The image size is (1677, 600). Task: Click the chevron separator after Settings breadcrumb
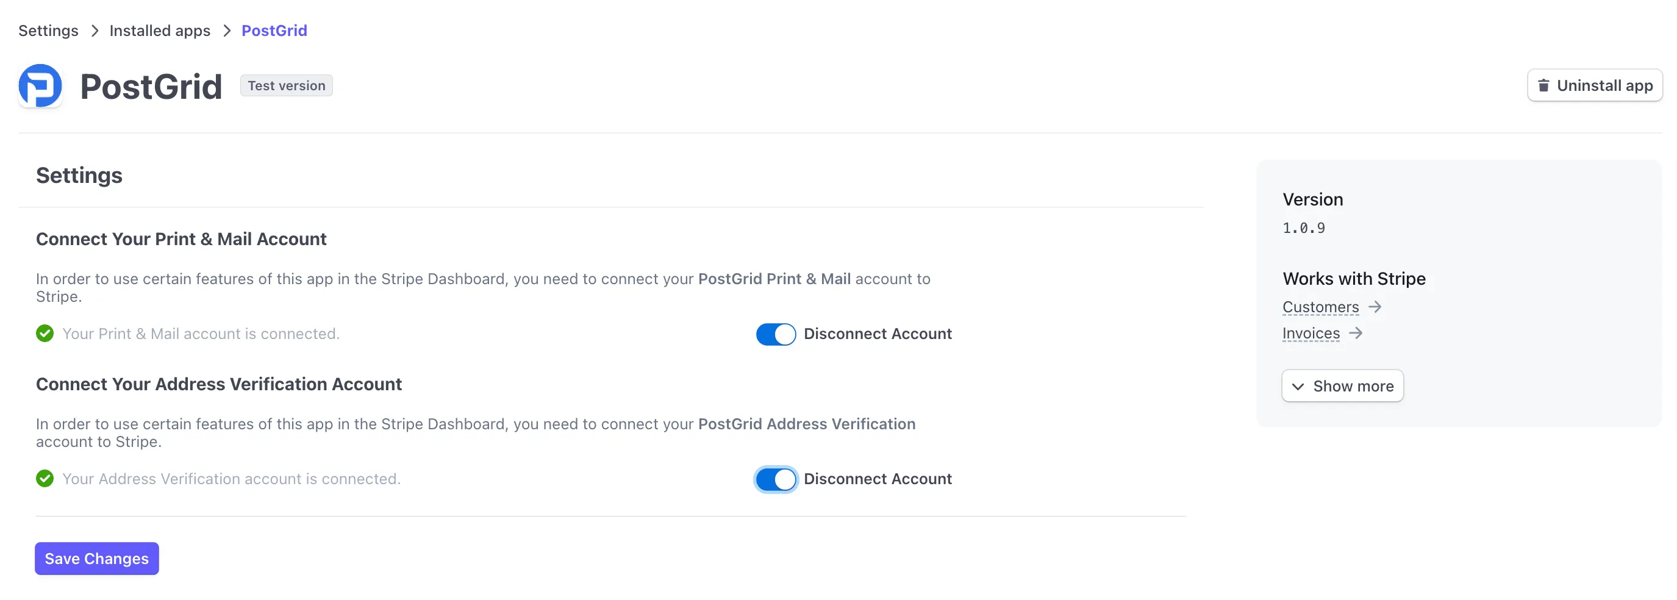point(95,30)
